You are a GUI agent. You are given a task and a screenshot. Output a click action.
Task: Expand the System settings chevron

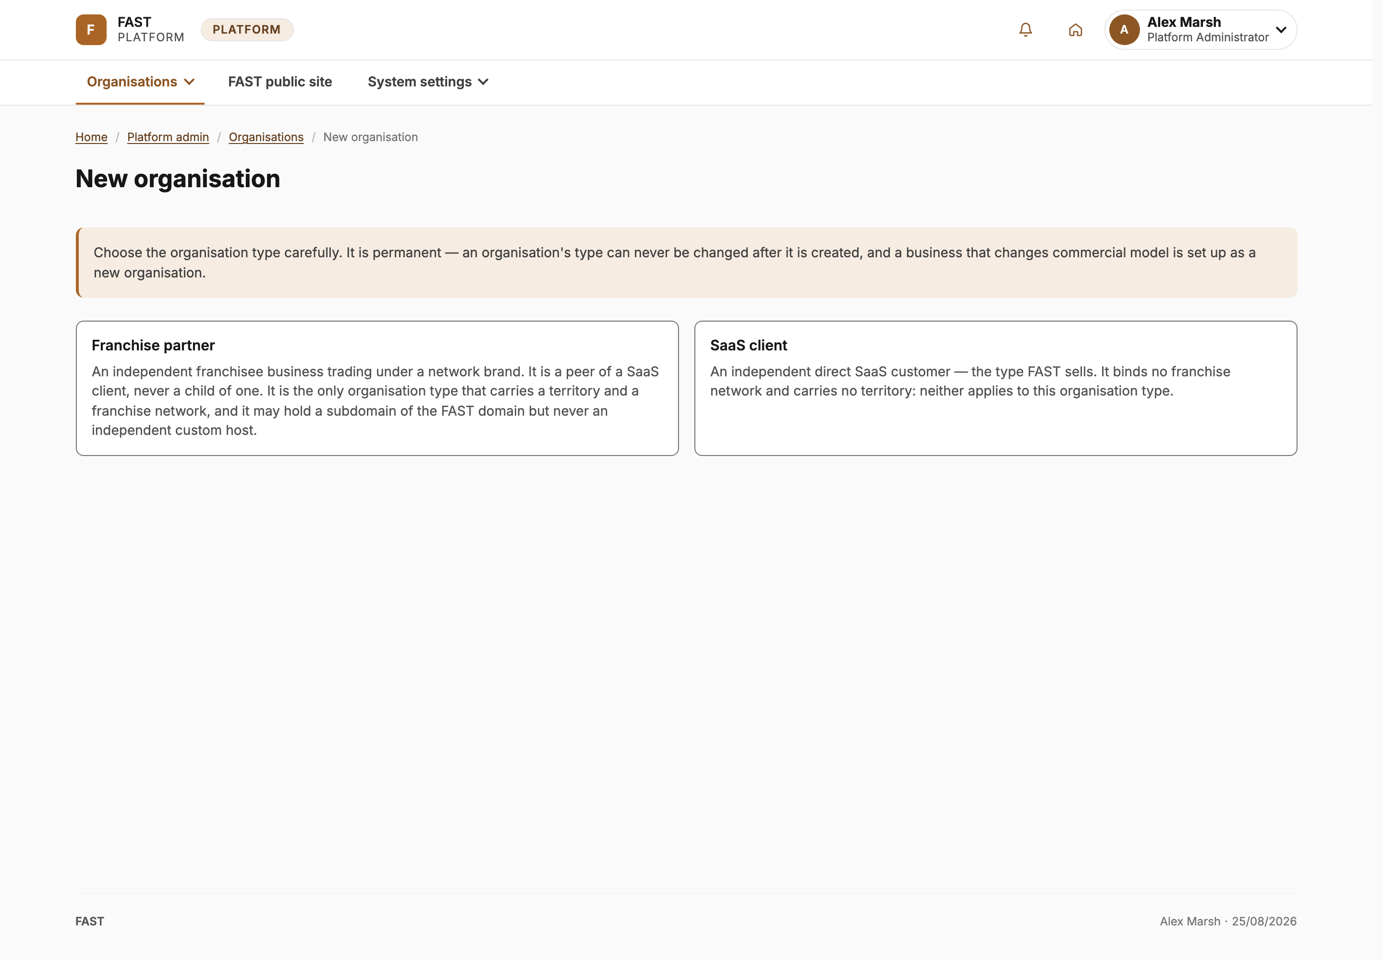pyautogui.click(x=483, y=82)
